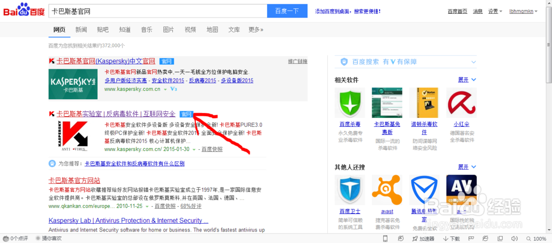Open the orange avast icon
The height and width of the screenshot is (243, 552).
[388, 190]
